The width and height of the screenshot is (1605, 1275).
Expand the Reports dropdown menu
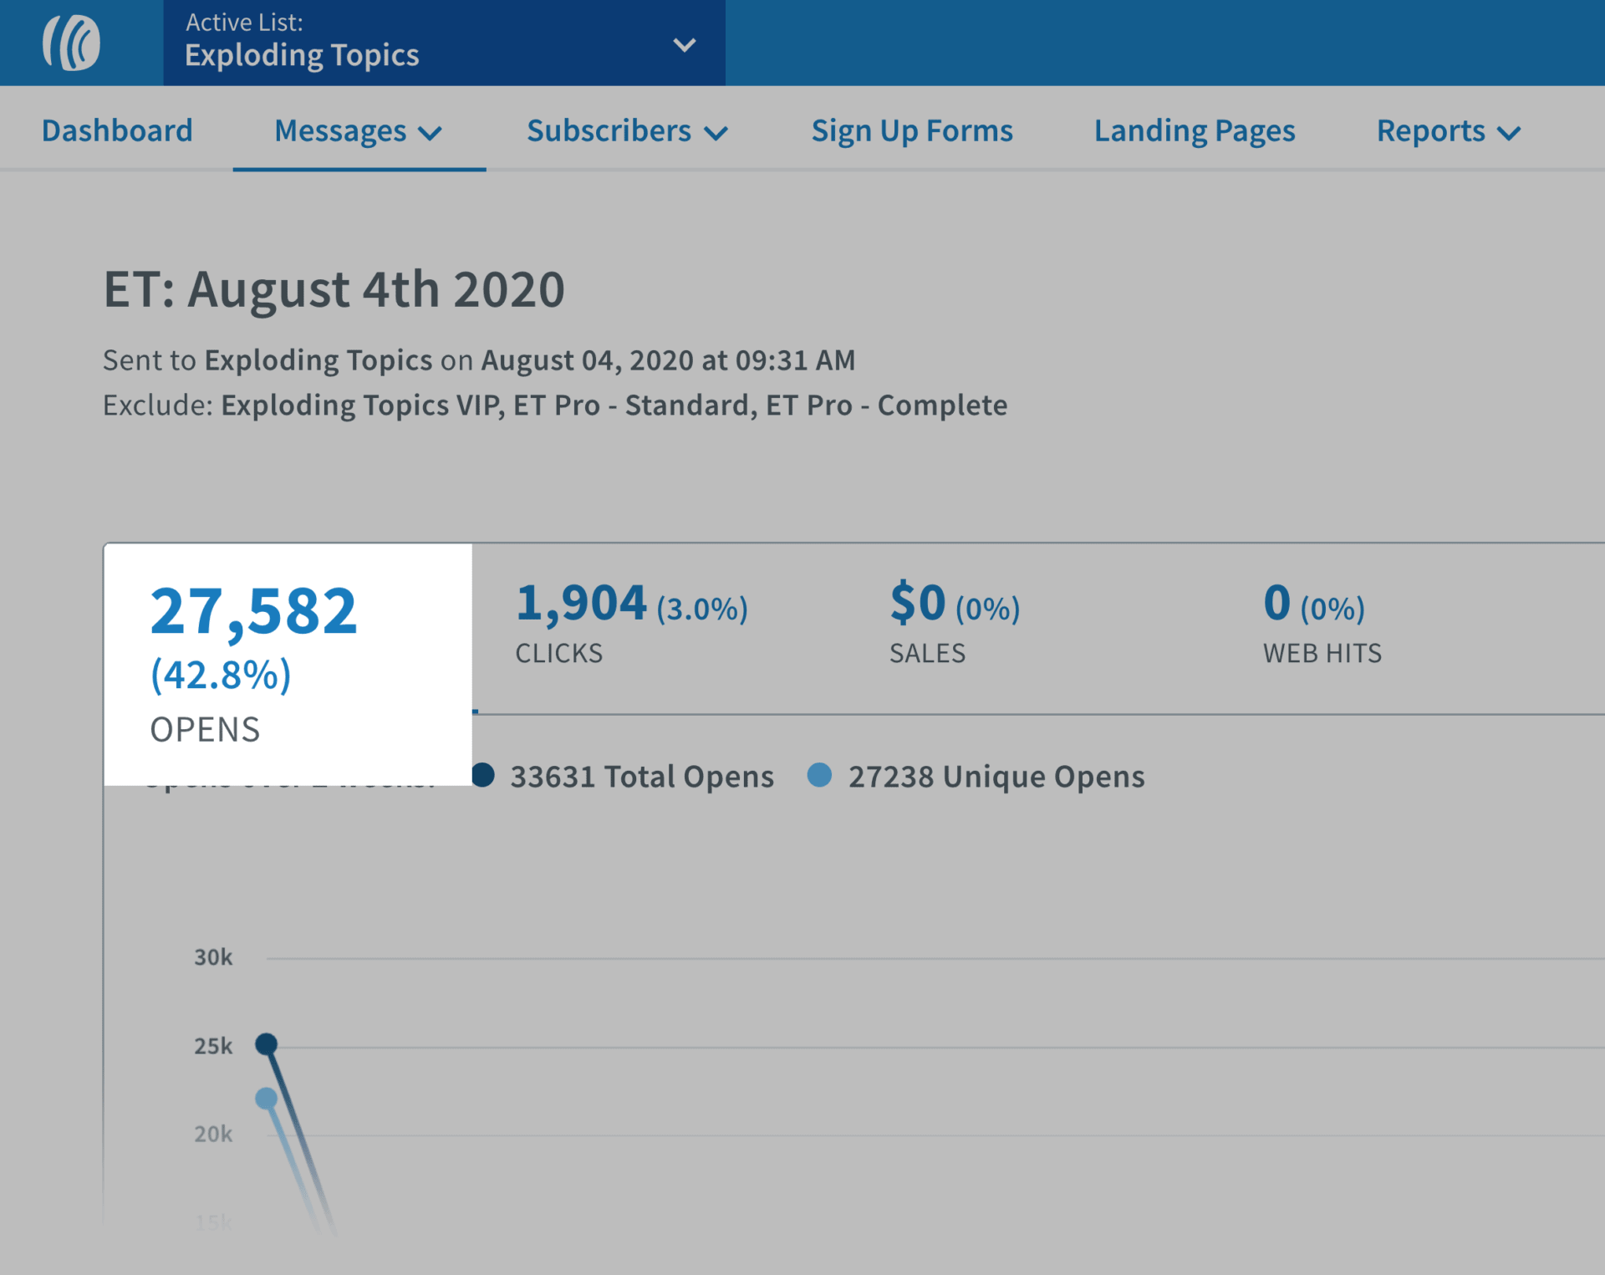(x=1448, y=131)
